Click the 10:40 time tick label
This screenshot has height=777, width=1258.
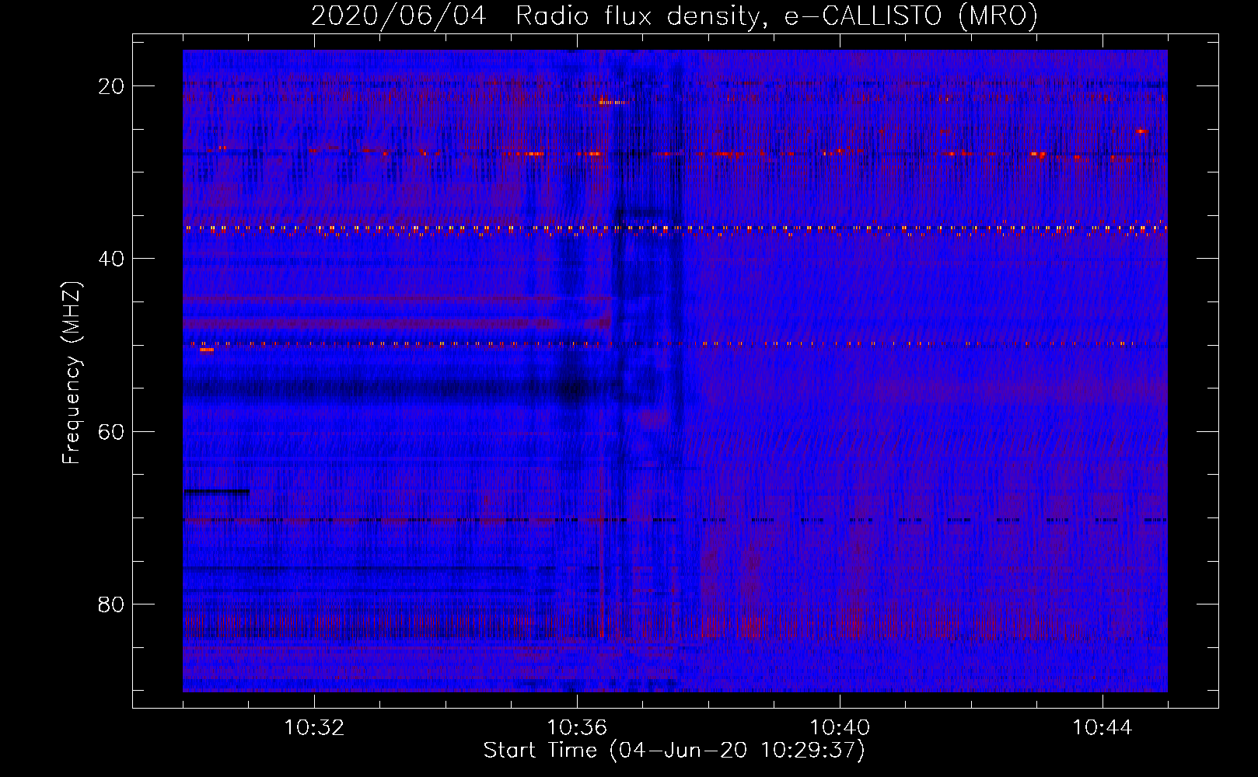840,728
